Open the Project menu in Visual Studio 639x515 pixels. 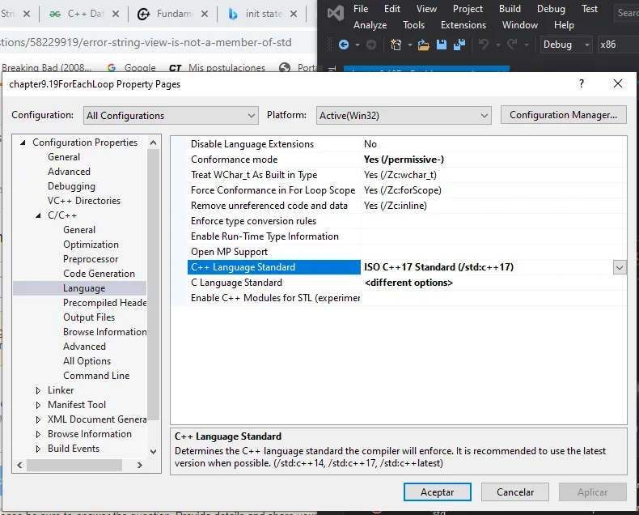click(468, 9)
